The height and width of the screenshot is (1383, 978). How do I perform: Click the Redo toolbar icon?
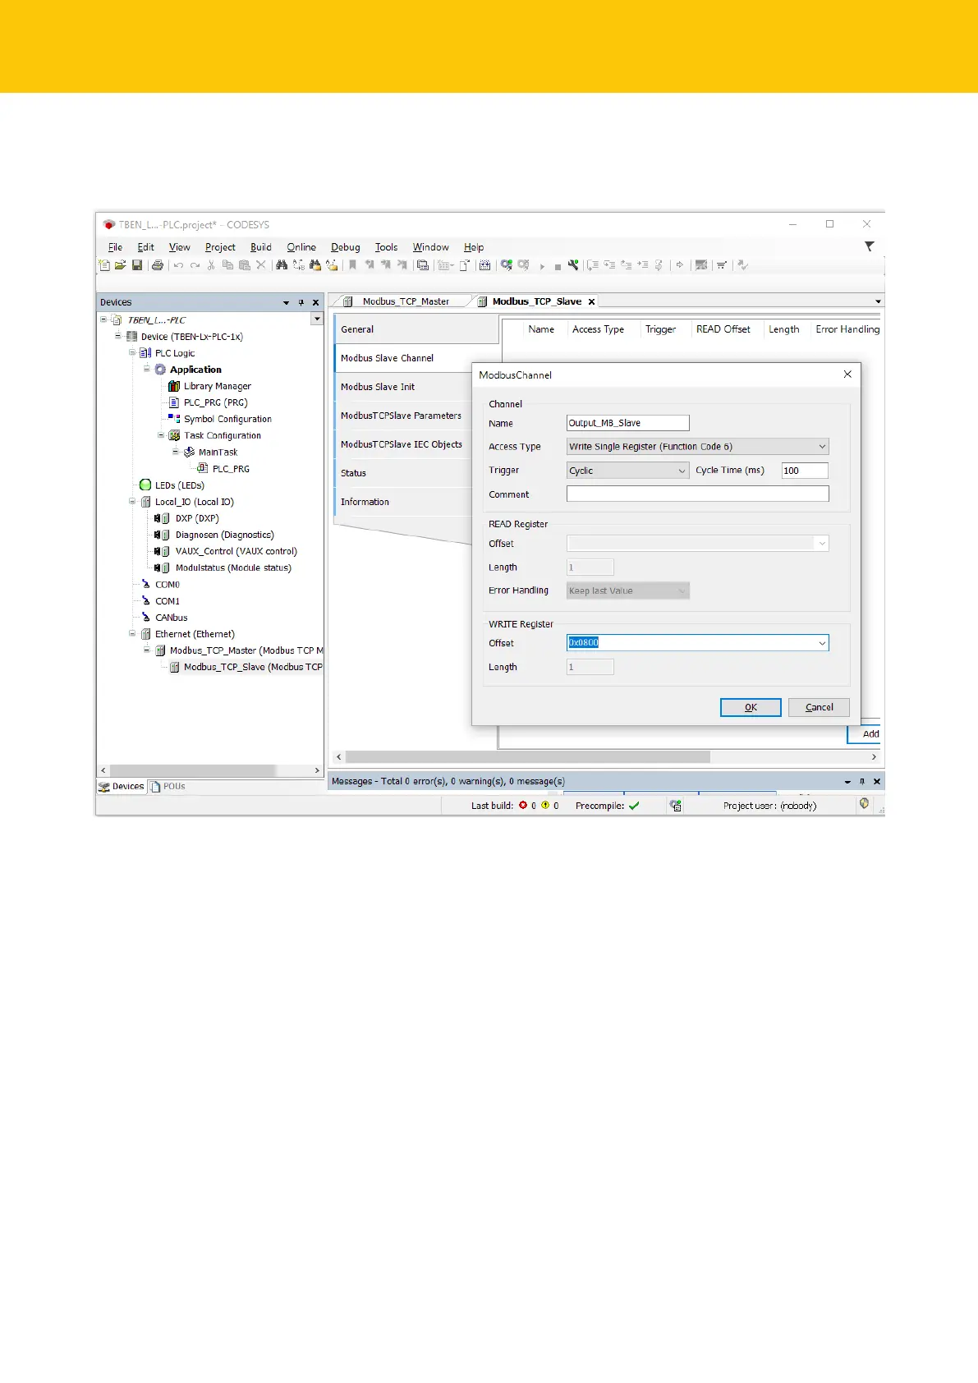click(195, 265)
